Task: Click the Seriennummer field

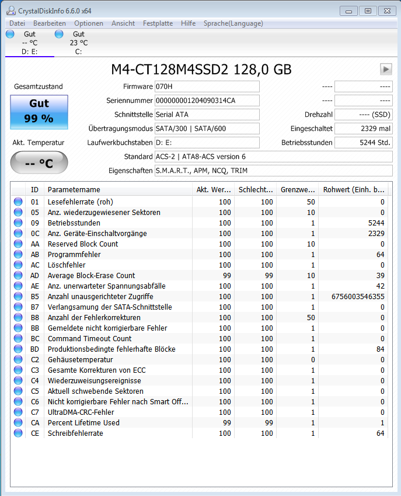Action: click(207, 100)
